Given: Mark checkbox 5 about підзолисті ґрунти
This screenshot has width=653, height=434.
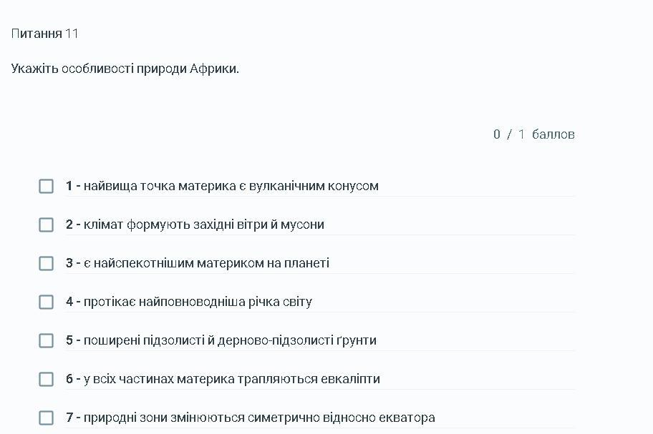Looking at the screenshot, I should [x=47, y=340].
